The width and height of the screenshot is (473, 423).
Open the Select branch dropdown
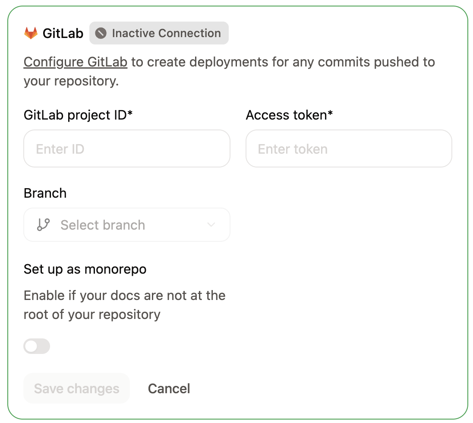[x=126, y=224]
